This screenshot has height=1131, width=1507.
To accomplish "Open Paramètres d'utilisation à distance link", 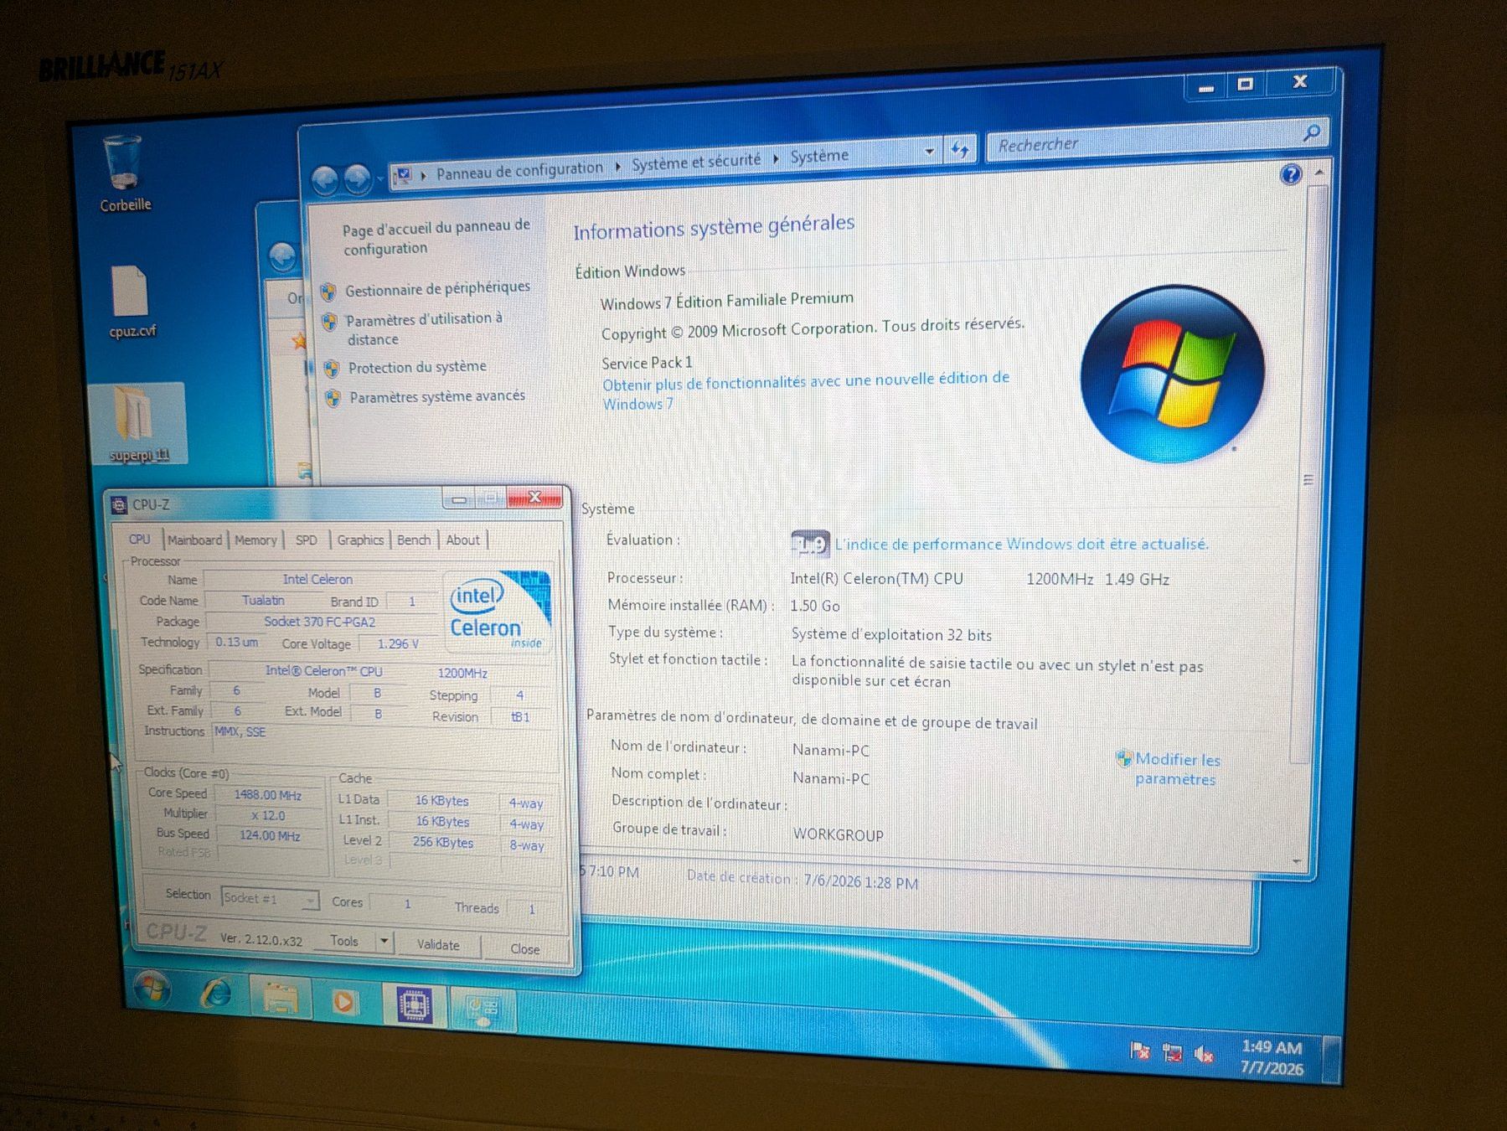I will pos(425,328).
